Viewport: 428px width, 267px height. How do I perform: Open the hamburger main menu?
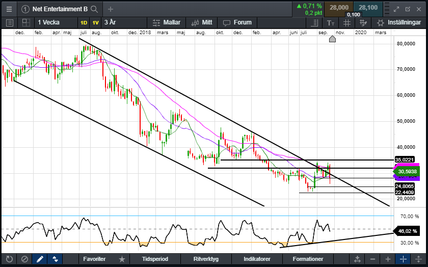click(9, 9)
